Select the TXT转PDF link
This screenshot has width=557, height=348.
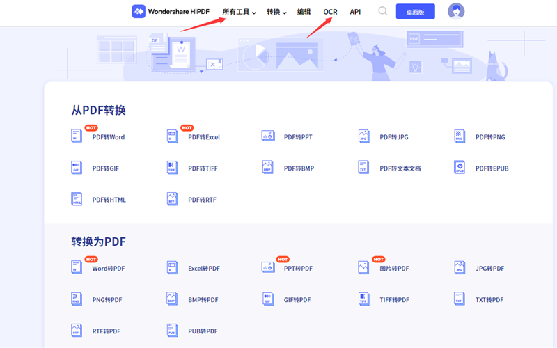(x=489, y=300)
